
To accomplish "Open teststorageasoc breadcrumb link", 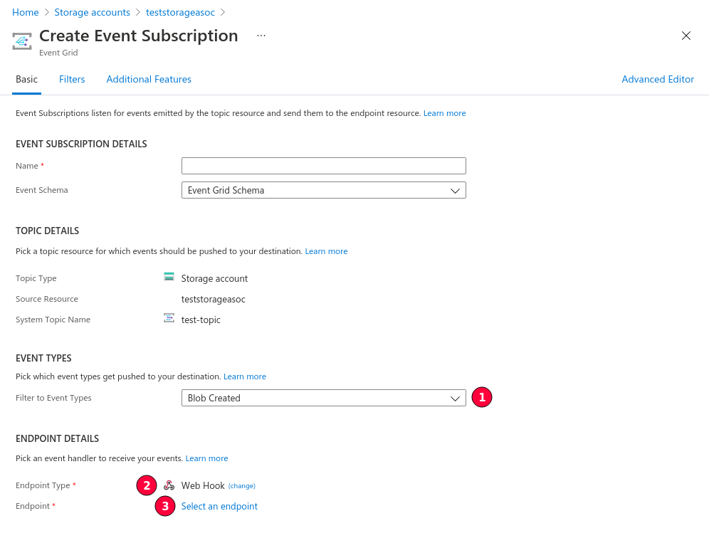I will (x=180, y=12).
